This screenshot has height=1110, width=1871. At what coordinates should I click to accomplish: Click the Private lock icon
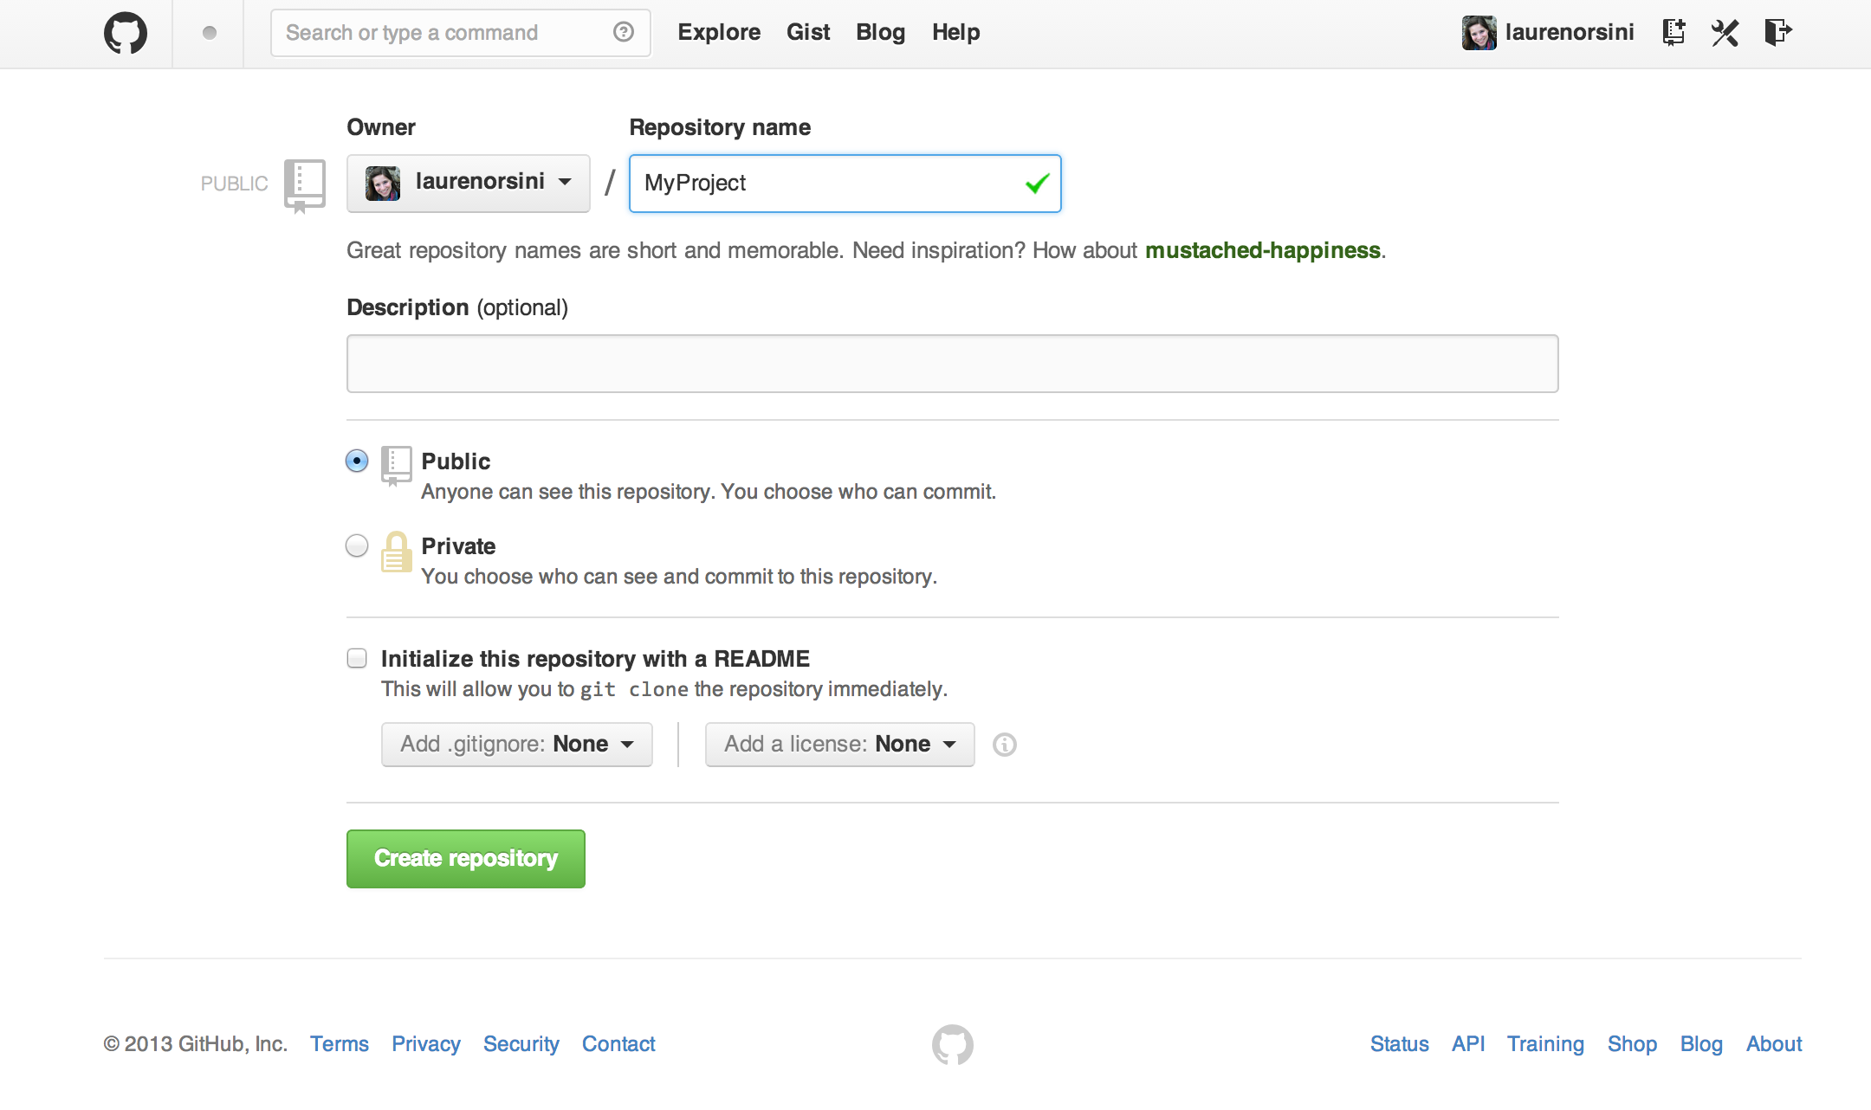click(396, 552)
